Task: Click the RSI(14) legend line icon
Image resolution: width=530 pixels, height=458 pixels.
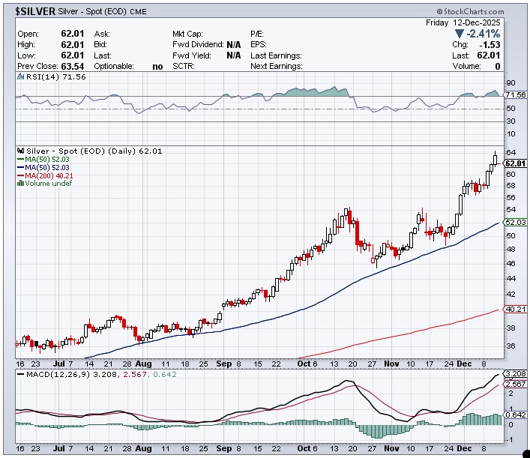Action: click(20, 76)
